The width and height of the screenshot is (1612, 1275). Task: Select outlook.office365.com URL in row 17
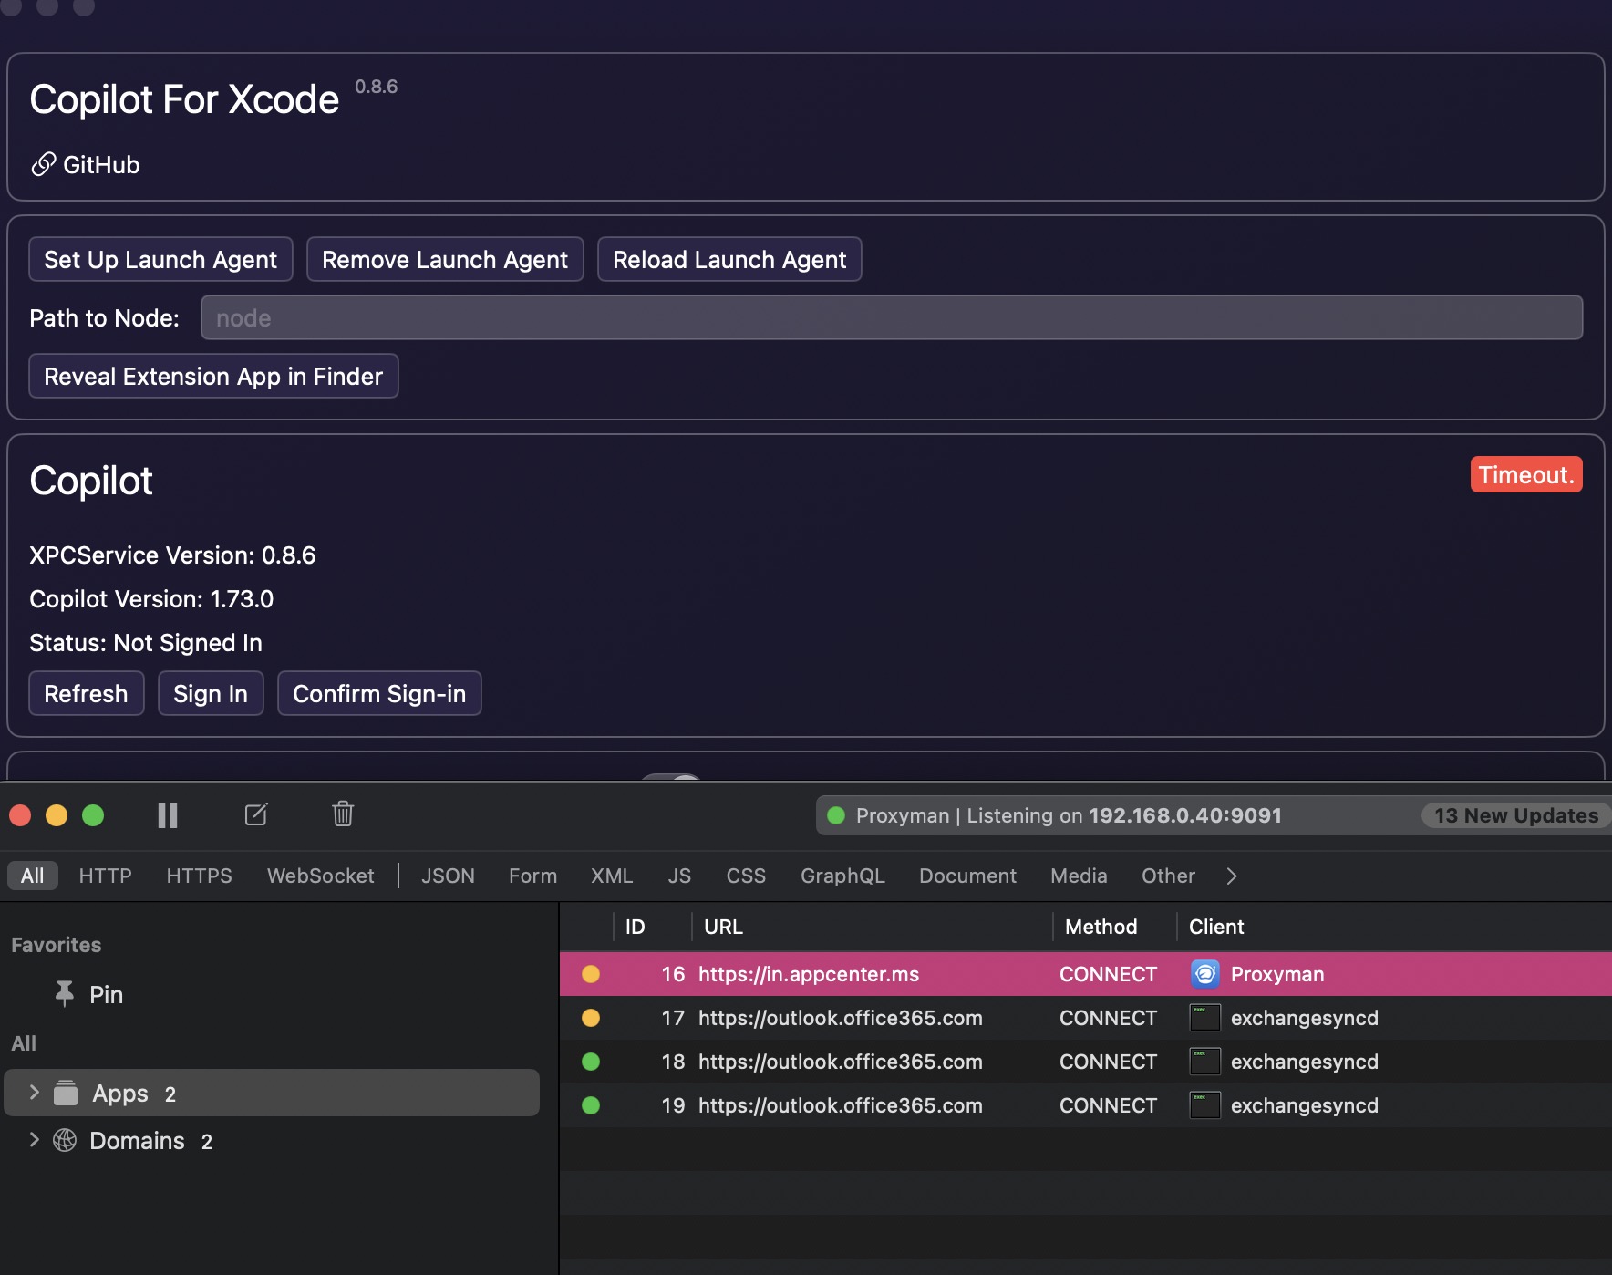click(x=841, y=1018)
